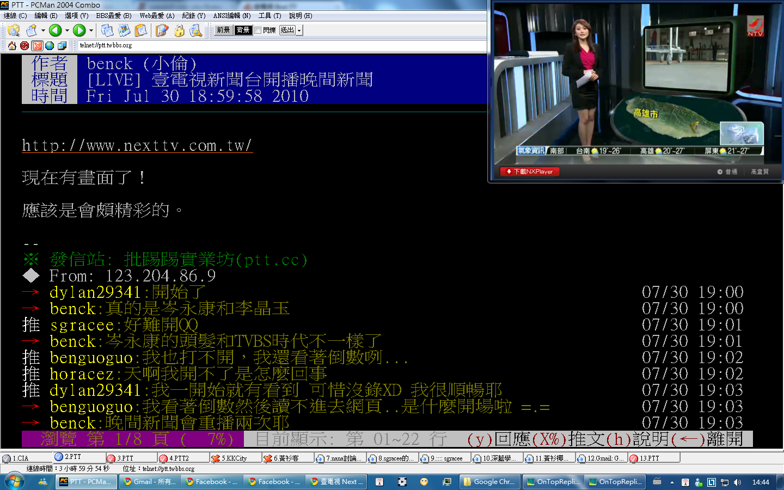This screenshot has height=490, width=784.
Task: Open the Web最愛 (A) menu
Action: click(x=157, y=16)
